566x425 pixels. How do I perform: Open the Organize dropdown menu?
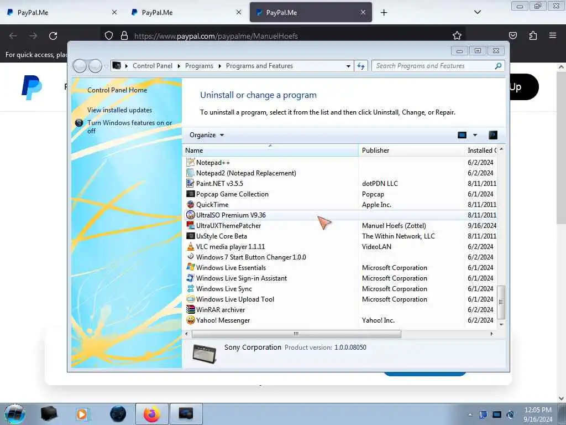point(207,135)
